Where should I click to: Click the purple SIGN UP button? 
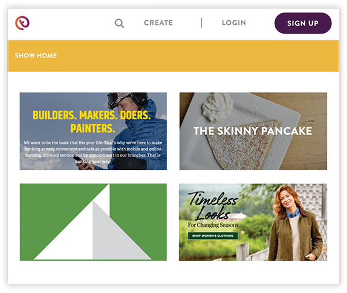click(302, 23)
